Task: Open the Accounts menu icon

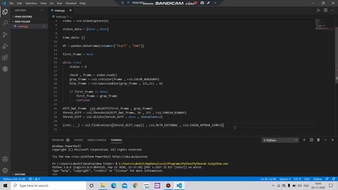Action: [x=5, y=159]
